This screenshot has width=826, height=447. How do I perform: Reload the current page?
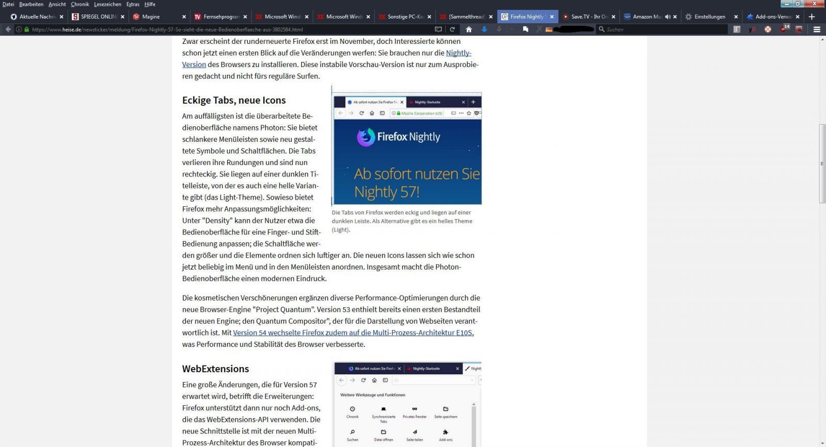click(x=452, y=29)
